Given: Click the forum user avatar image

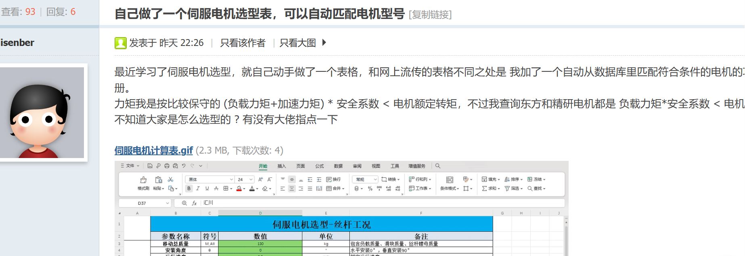Looking at the screenshot, I should coord(42,112).
